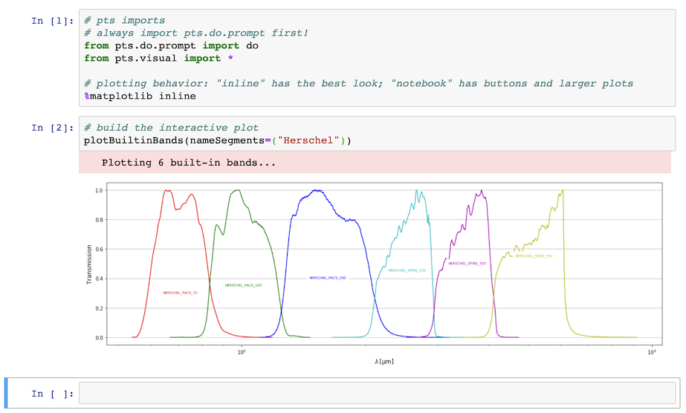Click the "from pts.visual import *" line
Image resolution: width=686 pixels, height=413 pixels.
coord(158,59)
